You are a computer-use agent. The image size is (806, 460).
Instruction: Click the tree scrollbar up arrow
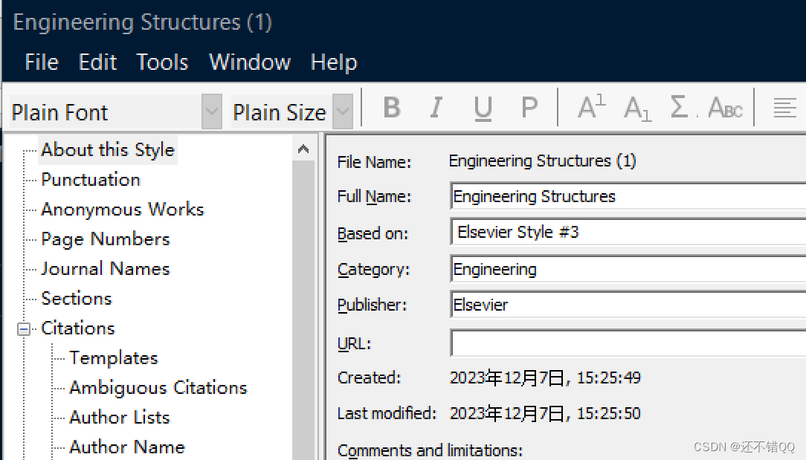pyautogui.click(x=303, y=149)
